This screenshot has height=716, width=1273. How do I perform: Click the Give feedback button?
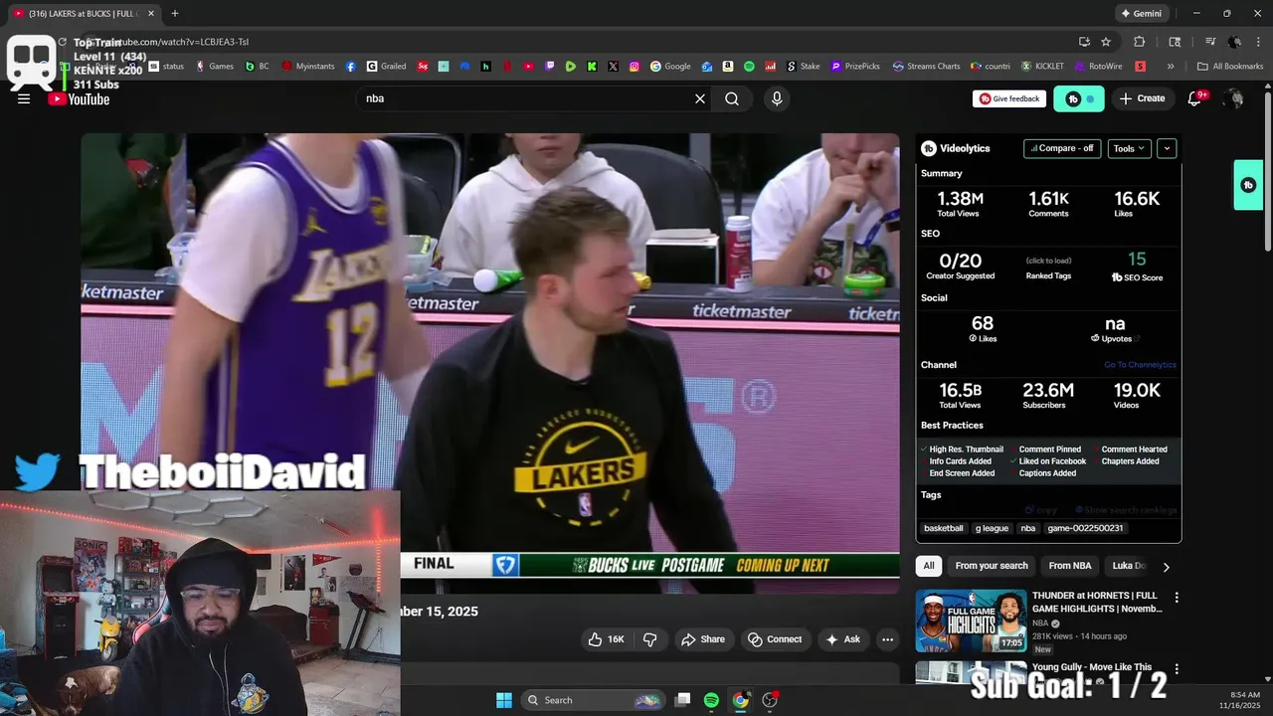point(1009,98)
